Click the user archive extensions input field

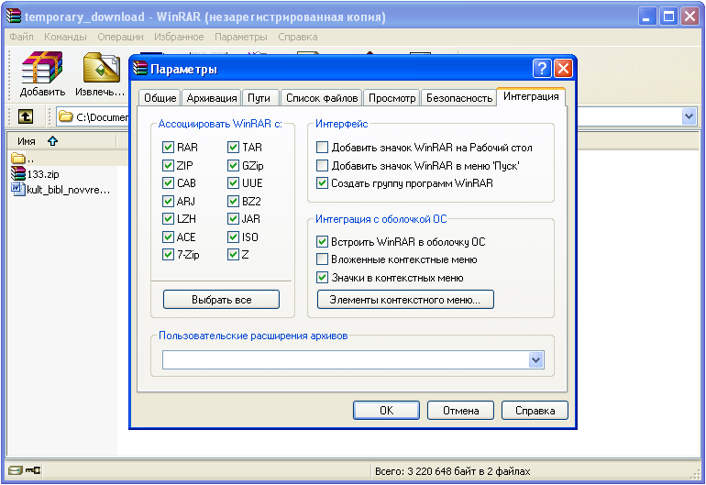coord(346,359)
